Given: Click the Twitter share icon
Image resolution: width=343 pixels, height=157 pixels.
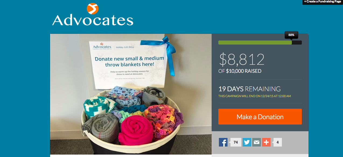Looking at the screenshot, I should (247, 142).
